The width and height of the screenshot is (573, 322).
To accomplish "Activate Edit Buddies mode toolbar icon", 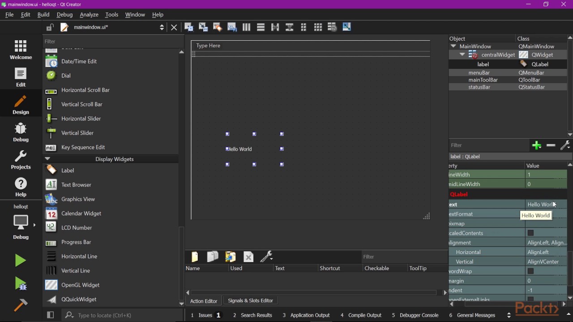I will click(218, 27).
